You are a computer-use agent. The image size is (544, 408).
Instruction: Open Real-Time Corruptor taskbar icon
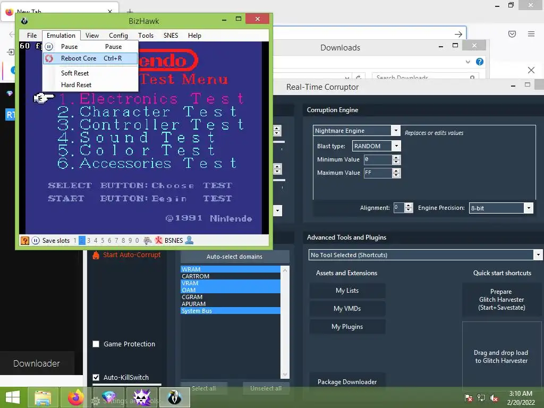tap(141, 397)
